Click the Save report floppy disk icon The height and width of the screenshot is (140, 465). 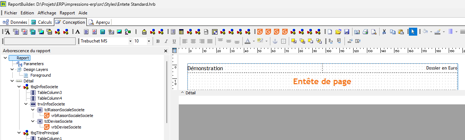[x=347, y=32]
